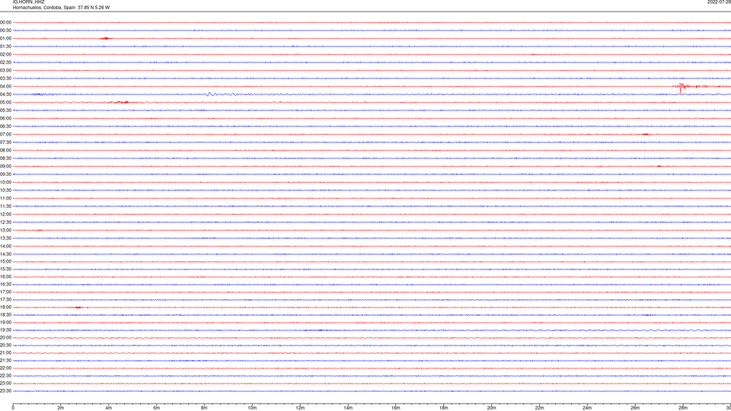Image resolution: width=731 pixels, height=411 pixels.
Task: Select the '07:30' trace time label
Action: tap(5, 142)
